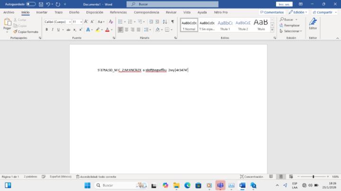Show paragraph marks with pilcrow icon
The image size is (341, 191).
pos(172,22)
